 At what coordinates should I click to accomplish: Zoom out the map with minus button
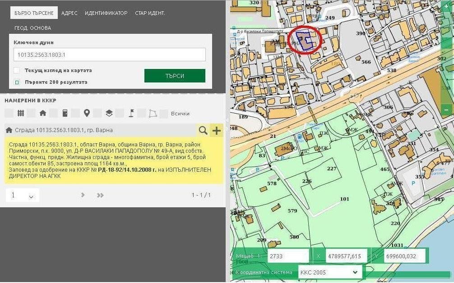coord(446,110)
